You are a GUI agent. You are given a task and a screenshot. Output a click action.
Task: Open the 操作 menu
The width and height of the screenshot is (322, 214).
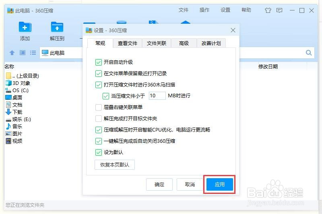tap(204, 10)
